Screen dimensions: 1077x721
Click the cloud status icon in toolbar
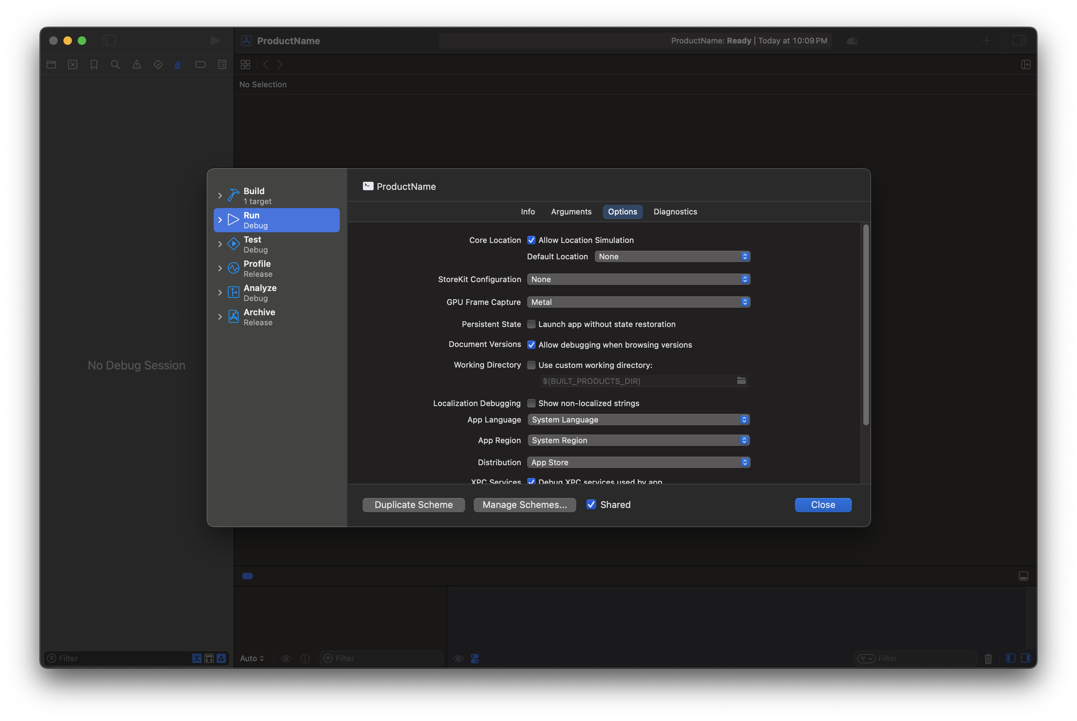[852, 41]
